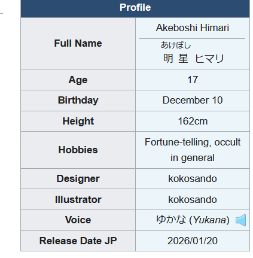Click the Height label cell

point(78,121)
